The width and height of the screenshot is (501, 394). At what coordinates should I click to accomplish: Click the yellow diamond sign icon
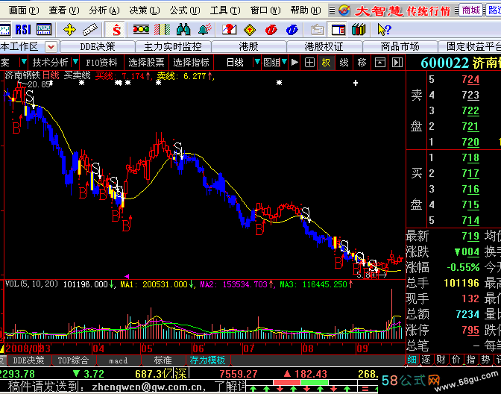coord(250,30)
